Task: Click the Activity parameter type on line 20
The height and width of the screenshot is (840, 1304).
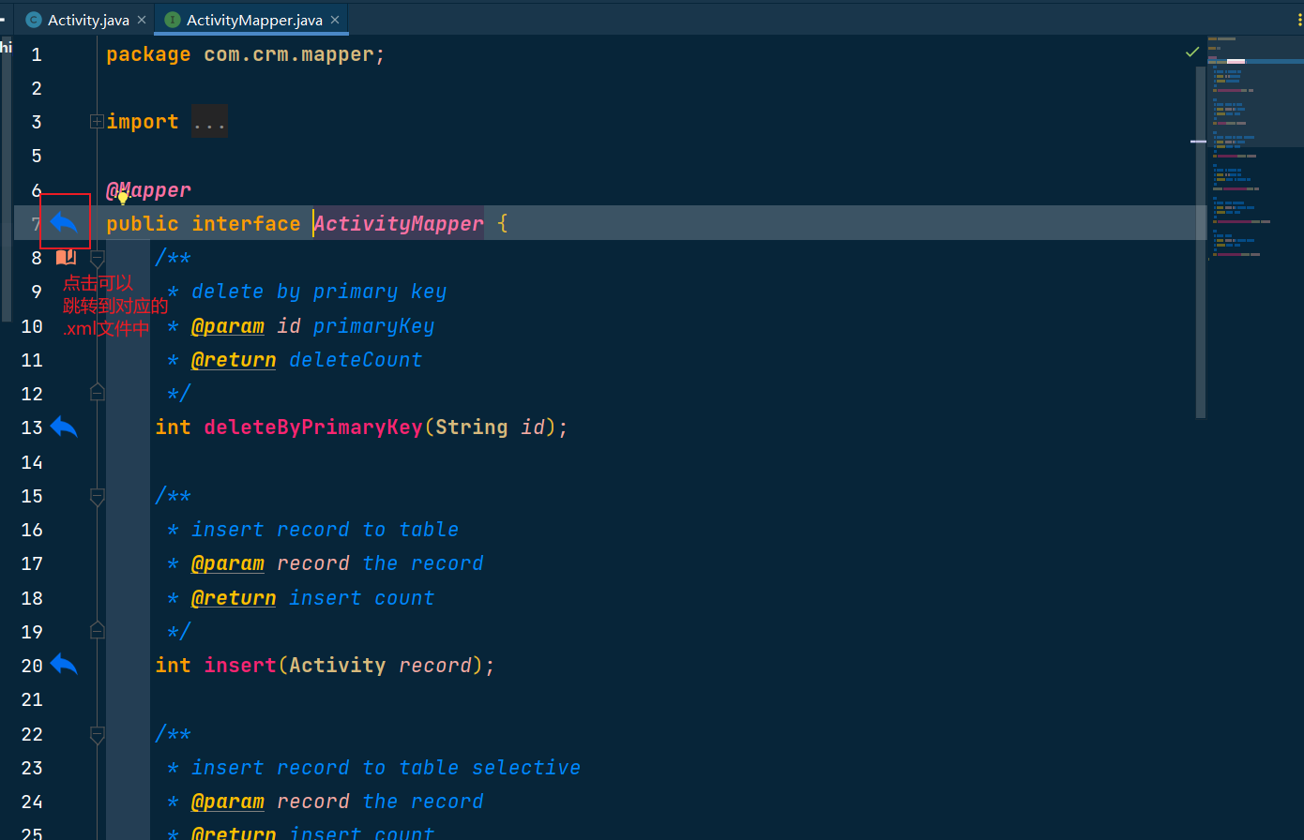Action: pyautogui.click(x=338, y=666)
